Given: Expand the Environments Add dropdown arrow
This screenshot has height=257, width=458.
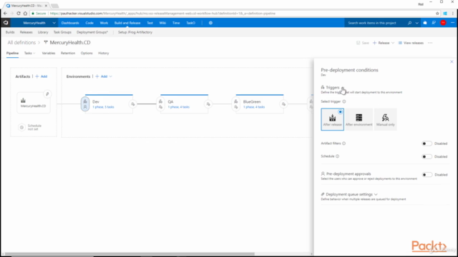Looking at the screenshot, I should tap(111, 76).
